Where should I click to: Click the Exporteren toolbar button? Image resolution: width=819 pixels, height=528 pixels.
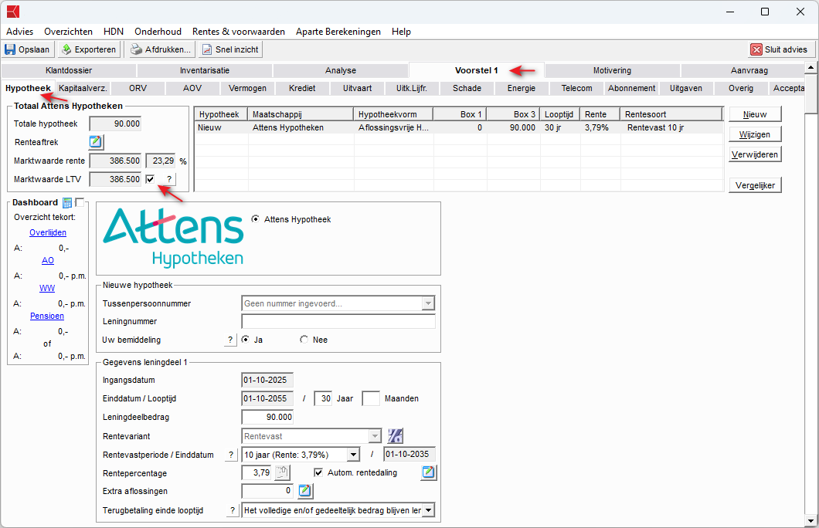click(89, 49)
